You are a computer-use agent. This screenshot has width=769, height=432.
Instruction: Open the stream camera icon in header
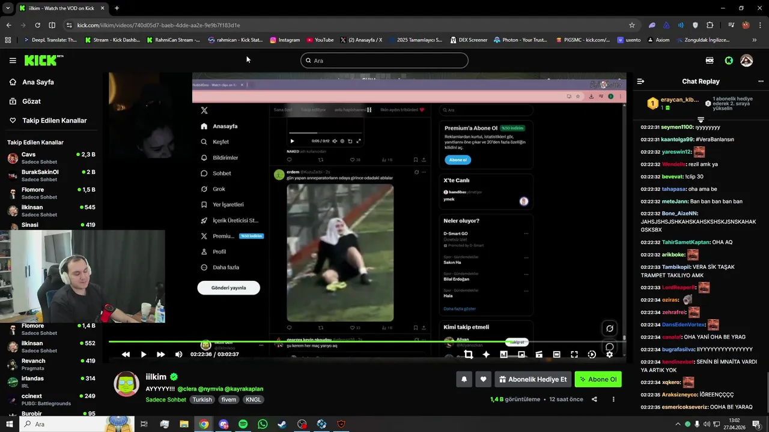(710, 61)
